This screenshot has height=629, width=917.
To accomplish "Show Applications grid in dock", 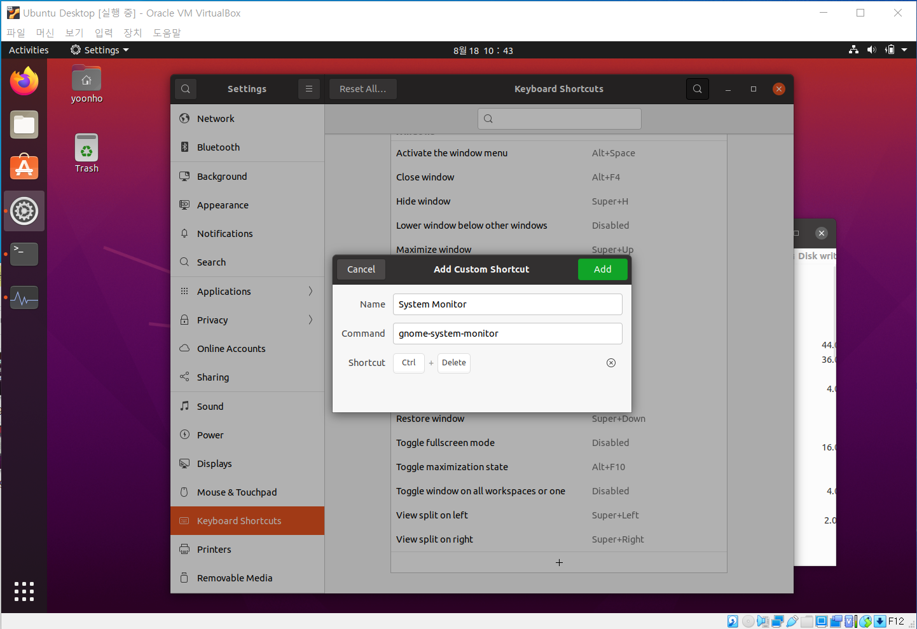I will tap(24, 591).
